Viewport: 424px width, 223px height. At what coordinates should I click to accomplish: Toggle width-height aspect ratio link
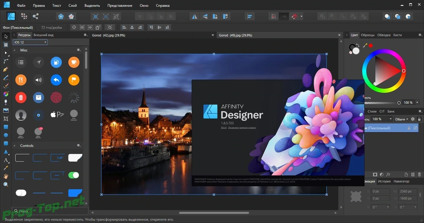click(x=420, y=195)
